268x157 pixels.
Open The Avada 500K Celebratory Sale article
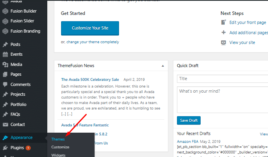[x=90, y=78]
